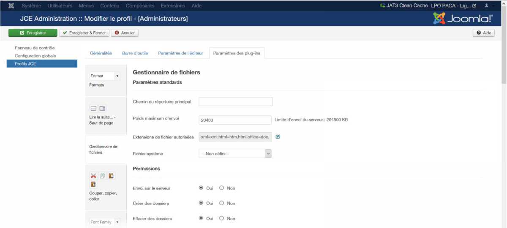Click the green Enregistrer button
The width and height of the screenshot is (507, 228).
(x=33, y=33)
